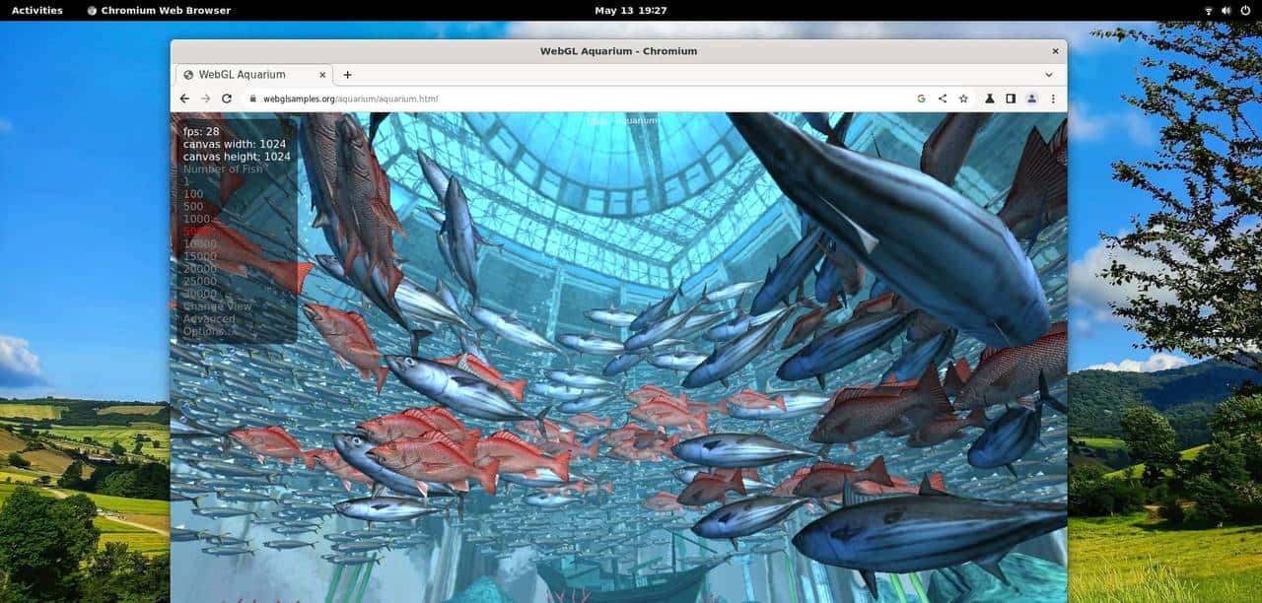Screen dimensions: 1262x603
Task: Click the browser back arrow
Action: (x=184, y=99)
